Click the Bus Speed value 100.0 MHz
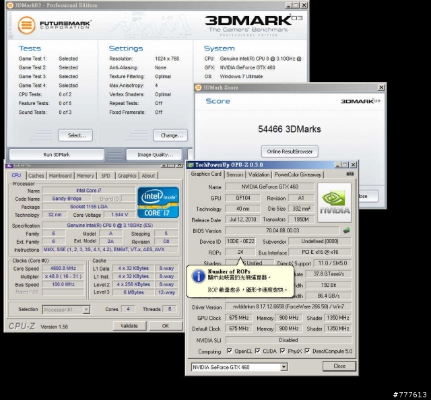 pyautogui.click(x=63, y=284)
